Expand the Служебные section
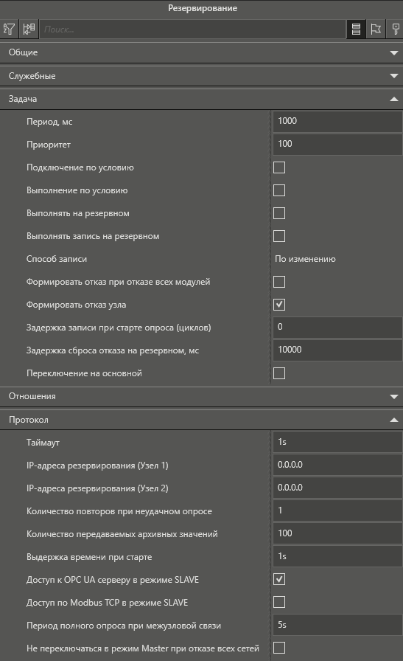 (x=201, y=76)
